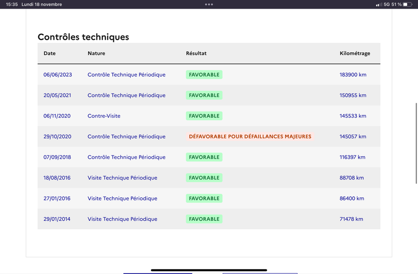Click the 51 % battery percentage
The height and width of the screenshot is (274, 418).
click(397, 4)
